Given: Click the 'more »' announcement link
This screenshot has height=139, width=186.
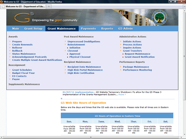Looking at the screenshot, I should [122, 94].
